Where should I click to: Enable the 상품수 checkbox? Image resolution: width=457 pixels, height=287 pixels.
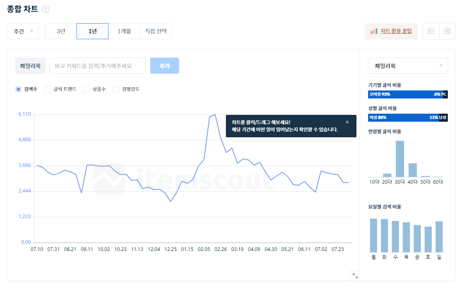(87, 89)
